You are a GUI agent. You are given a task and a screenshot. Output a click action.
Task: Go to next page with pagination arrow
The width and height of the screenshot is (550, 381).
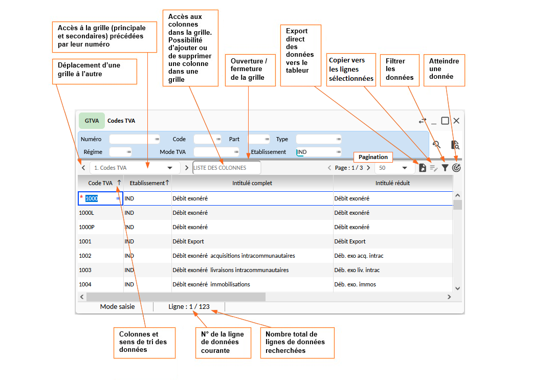[x=368, y=168]
